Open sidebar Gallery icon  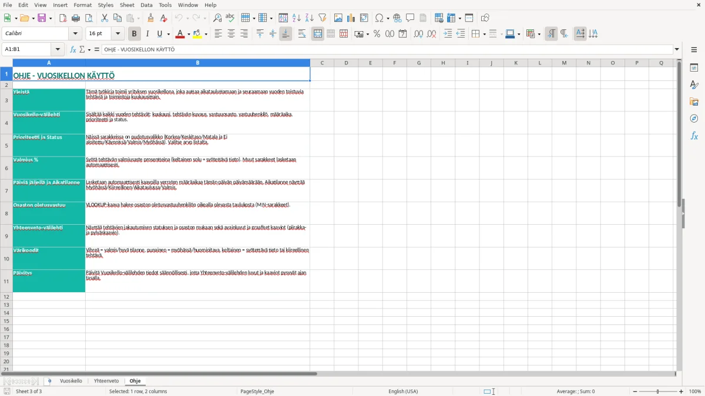[x=694, y=101]
